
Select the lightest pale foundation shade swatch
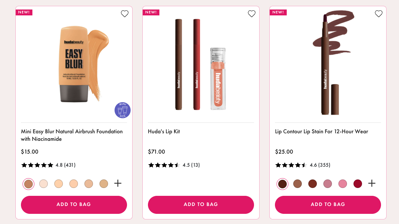click(44, 184)
